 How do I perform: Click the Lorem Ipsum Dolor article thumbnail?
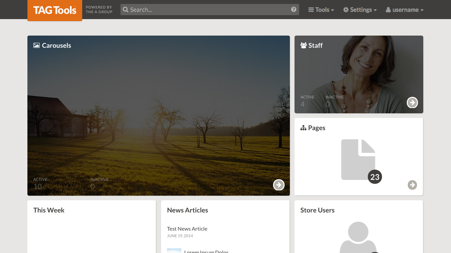point(174,251)
